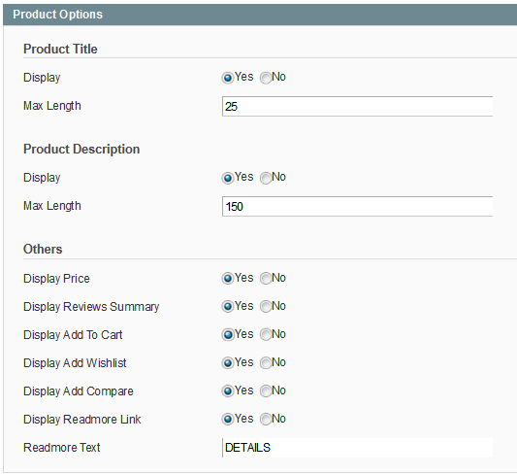The image size is (517, 475).
Task: Choose No for Display Price
Action: point(266,279)
